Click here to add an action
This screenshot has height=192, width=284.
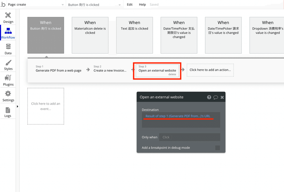tap(210, 70)
